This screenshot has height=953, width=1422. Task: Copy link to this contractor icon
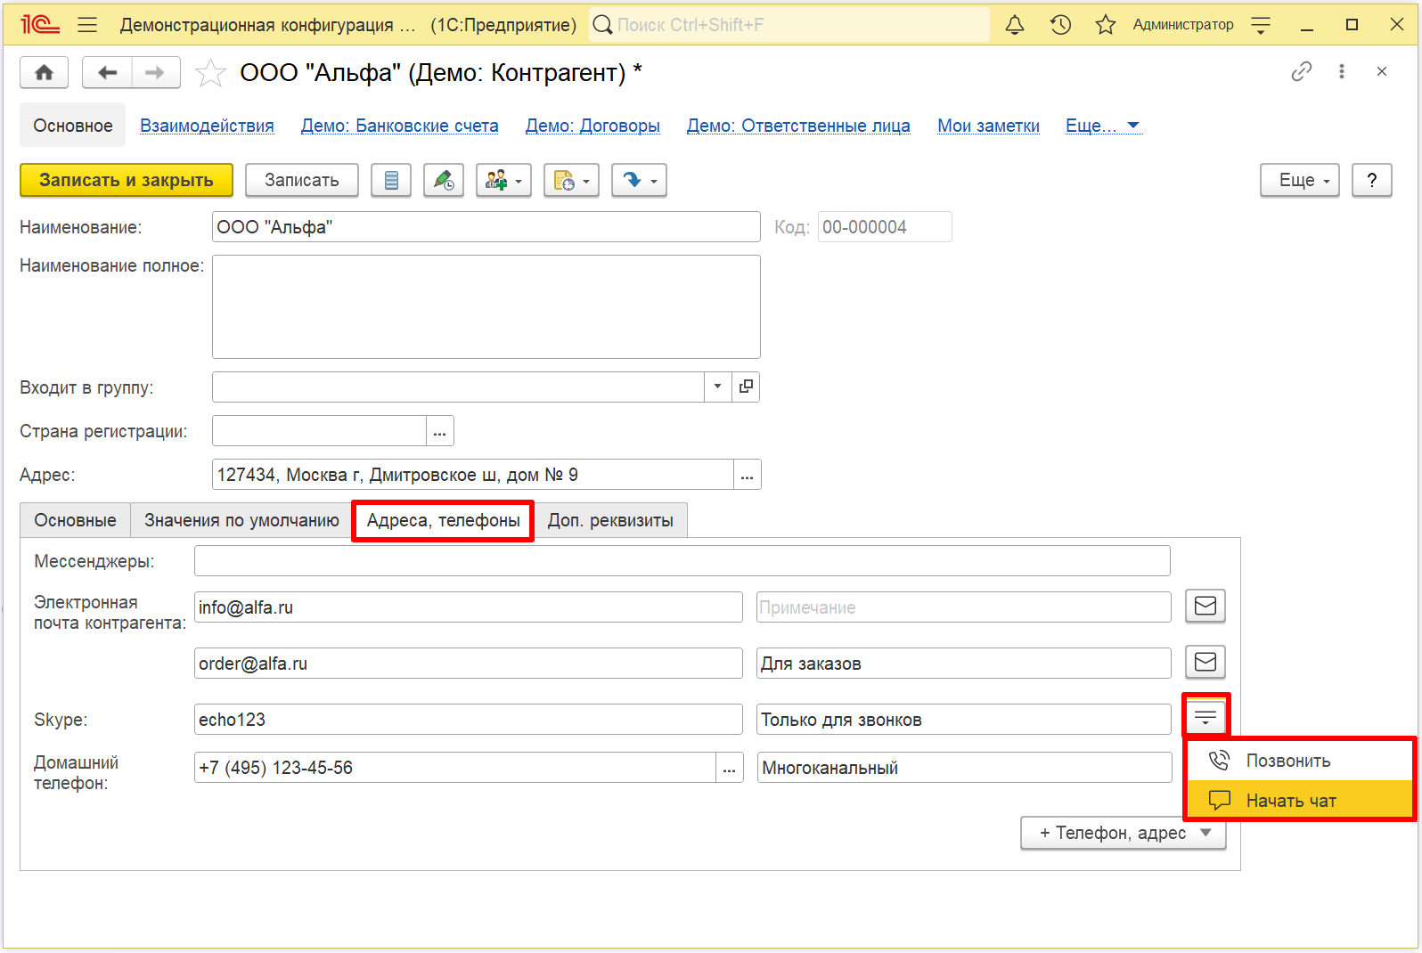tap(1302, 71)
